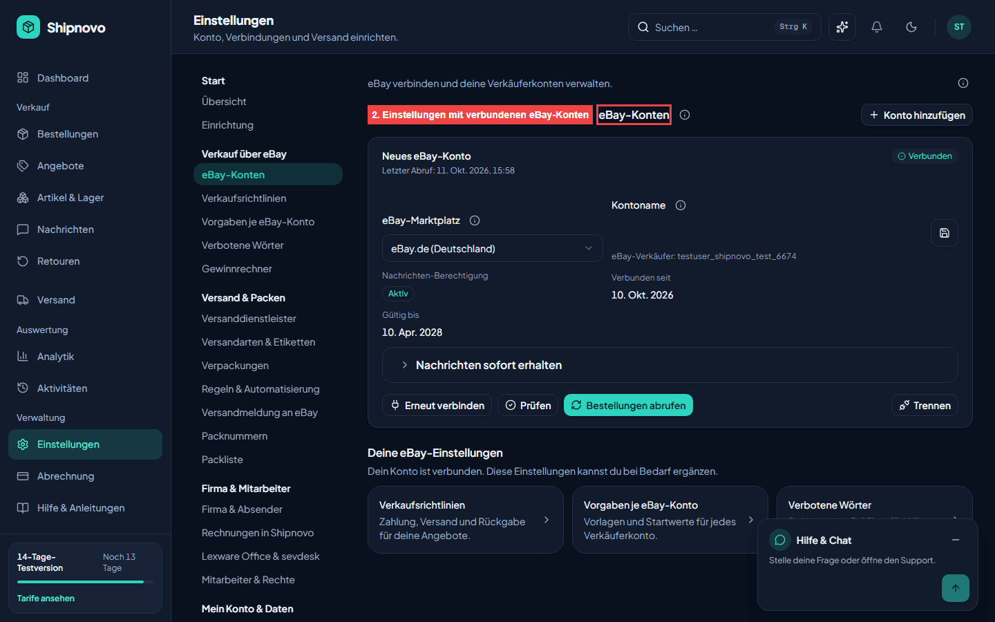The image size is (995, 622).
Task: Click Bestellungen abrufen button
Action: 628,405
